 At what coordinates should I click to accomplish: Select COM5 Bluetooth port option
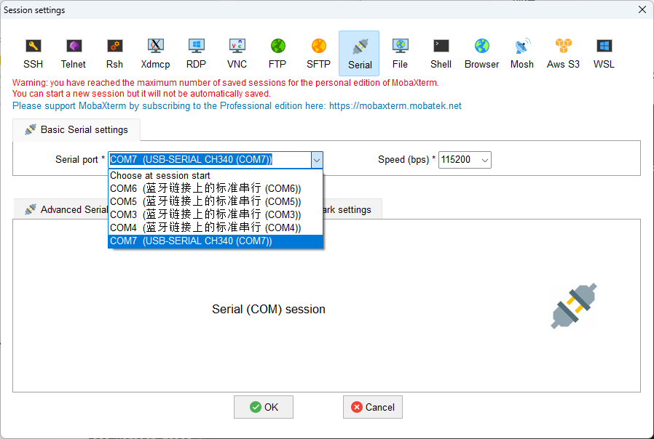click(x=216, y=201)
